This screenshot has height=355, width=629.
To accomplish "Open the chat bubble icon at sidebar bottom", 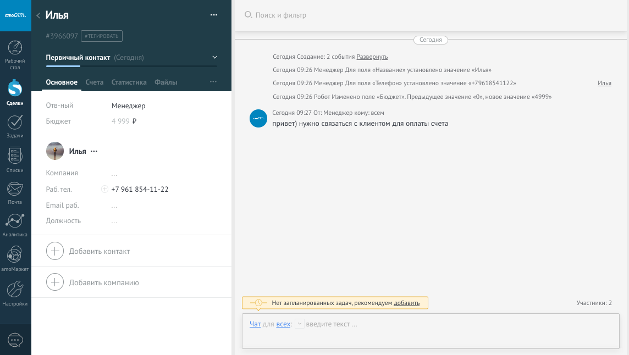I will (15, 340).
